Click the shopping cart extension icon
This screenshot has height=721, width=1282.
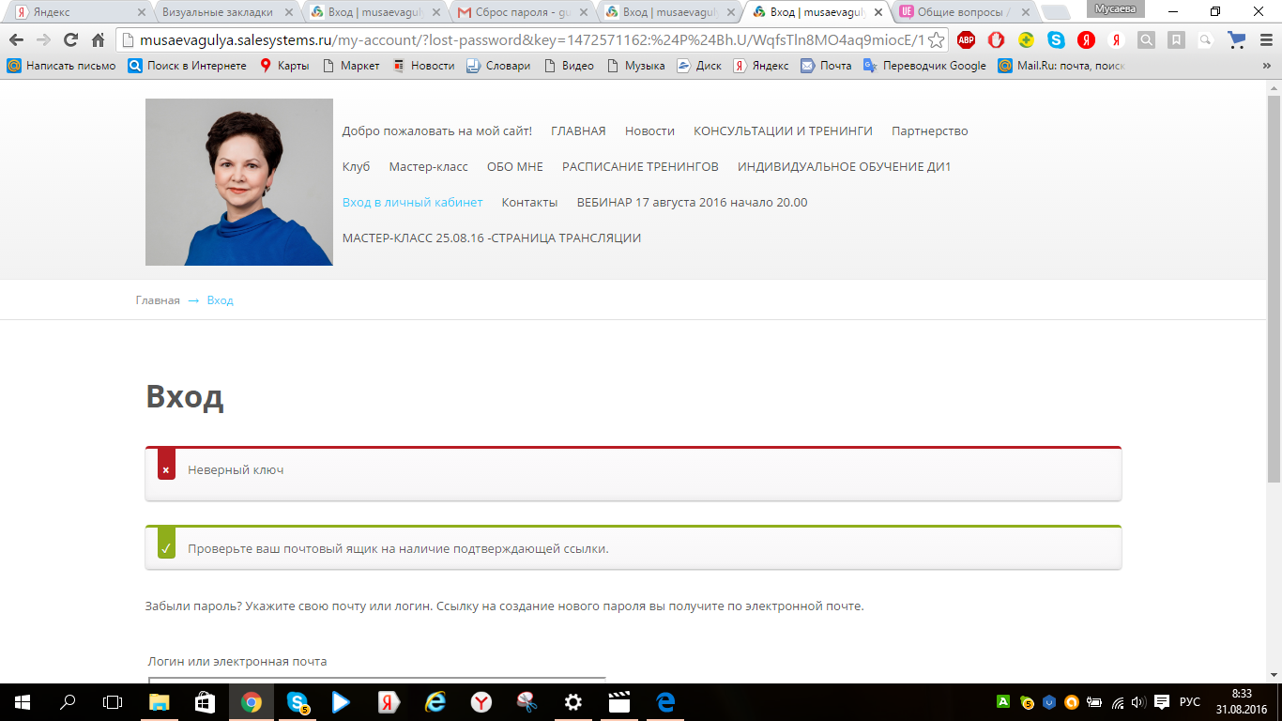point(1236,40)
